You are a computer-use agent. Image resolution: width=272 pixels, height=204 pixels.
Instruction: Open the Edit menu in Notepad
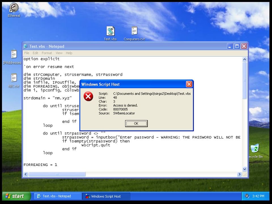point(35,53)
